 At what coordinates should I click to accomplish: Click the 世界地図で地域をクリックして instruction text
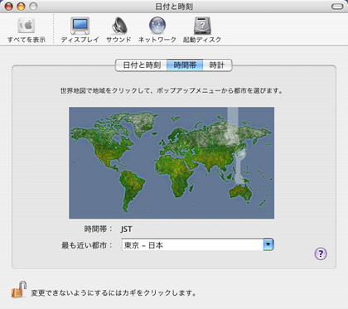172,90
